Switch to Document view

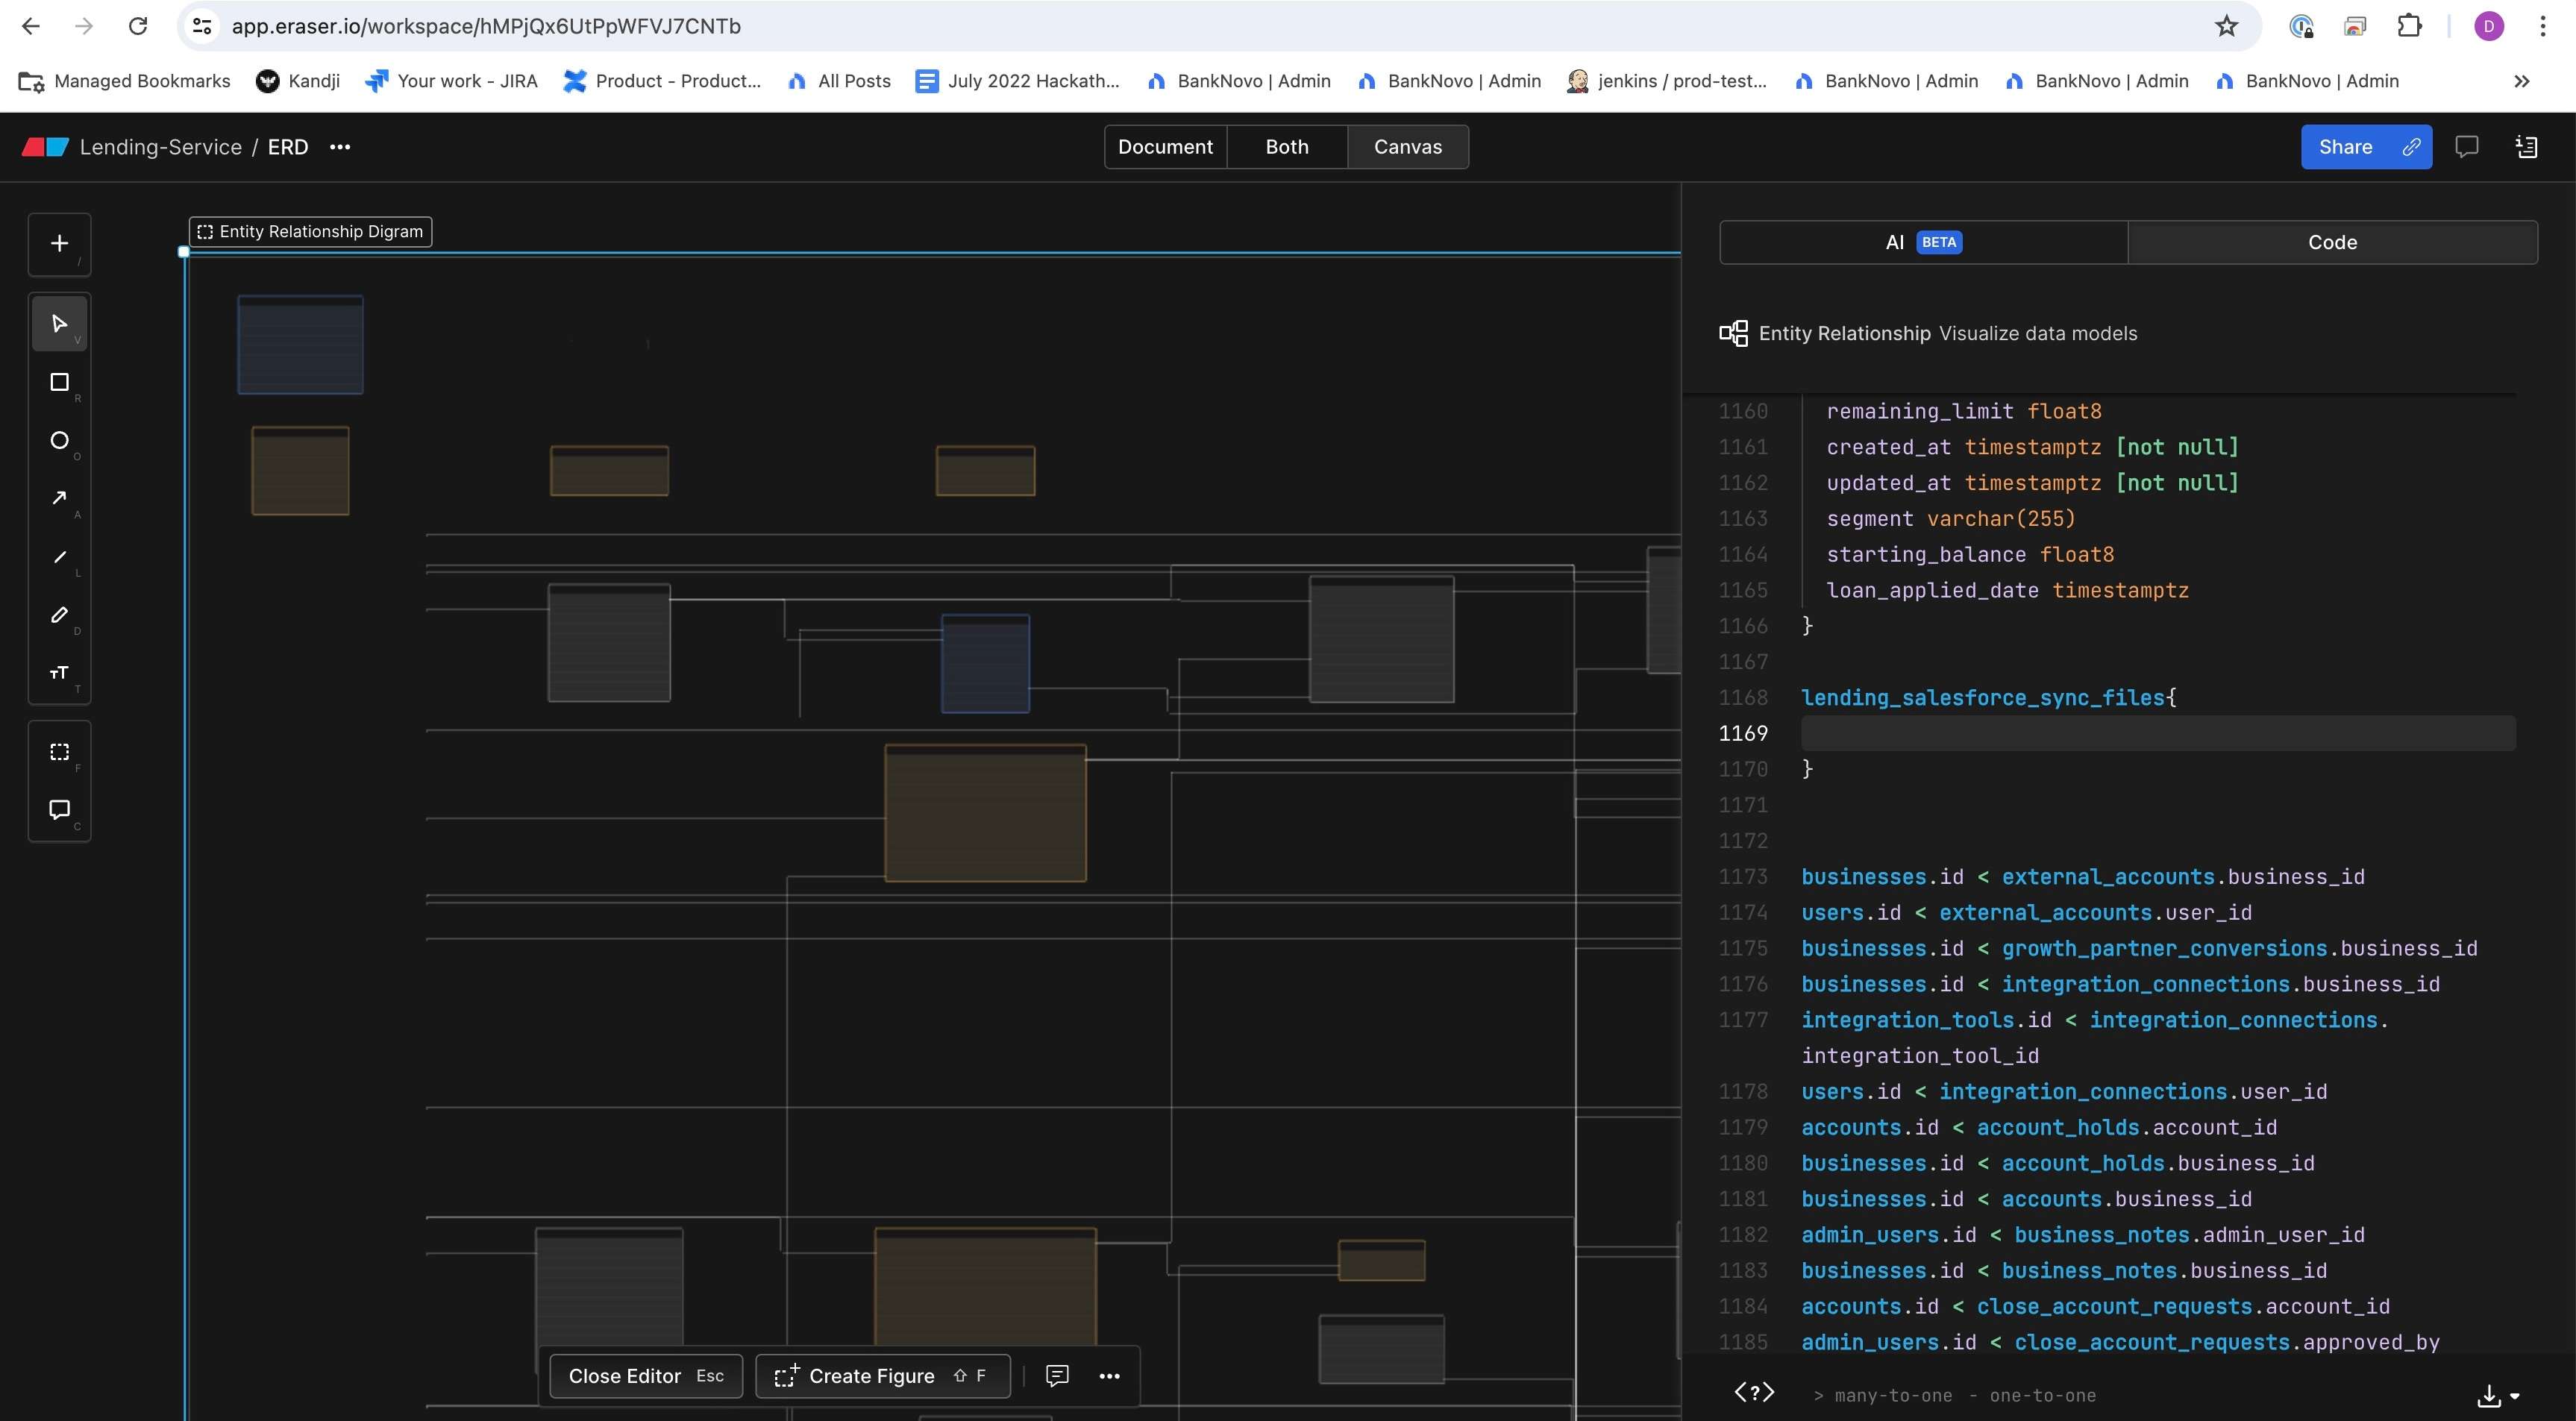click(1165, 147)
